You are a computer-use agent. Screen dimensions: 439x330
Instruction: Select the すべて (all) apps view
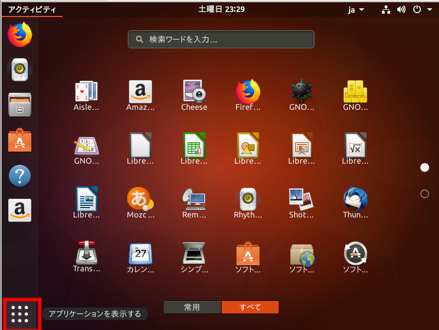point(250,307)
